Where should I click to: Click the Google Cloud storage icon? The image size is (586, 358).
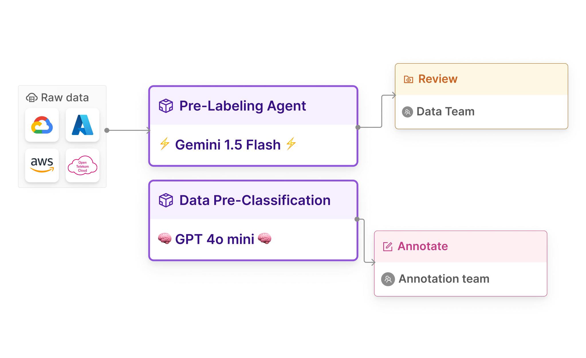42,125
